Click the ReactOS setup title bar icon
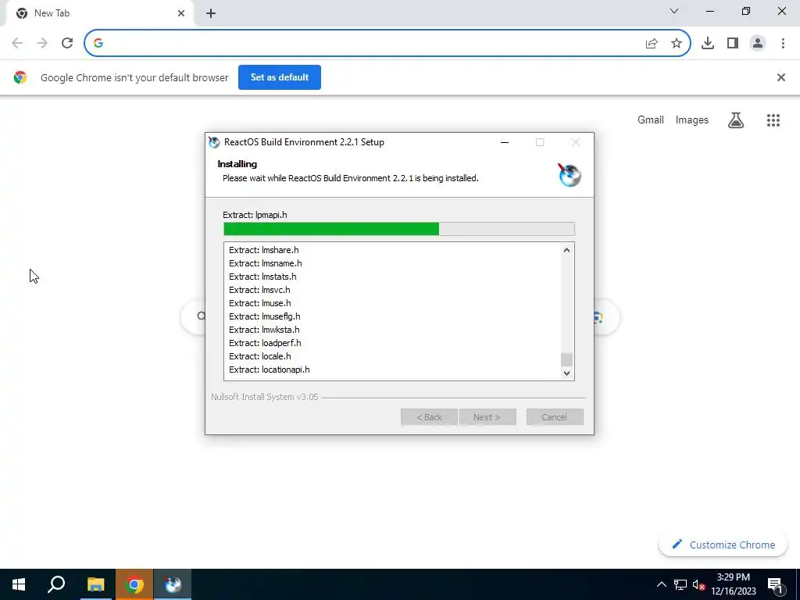The height and width of the screenshot is (600, 800). point(214,142)
